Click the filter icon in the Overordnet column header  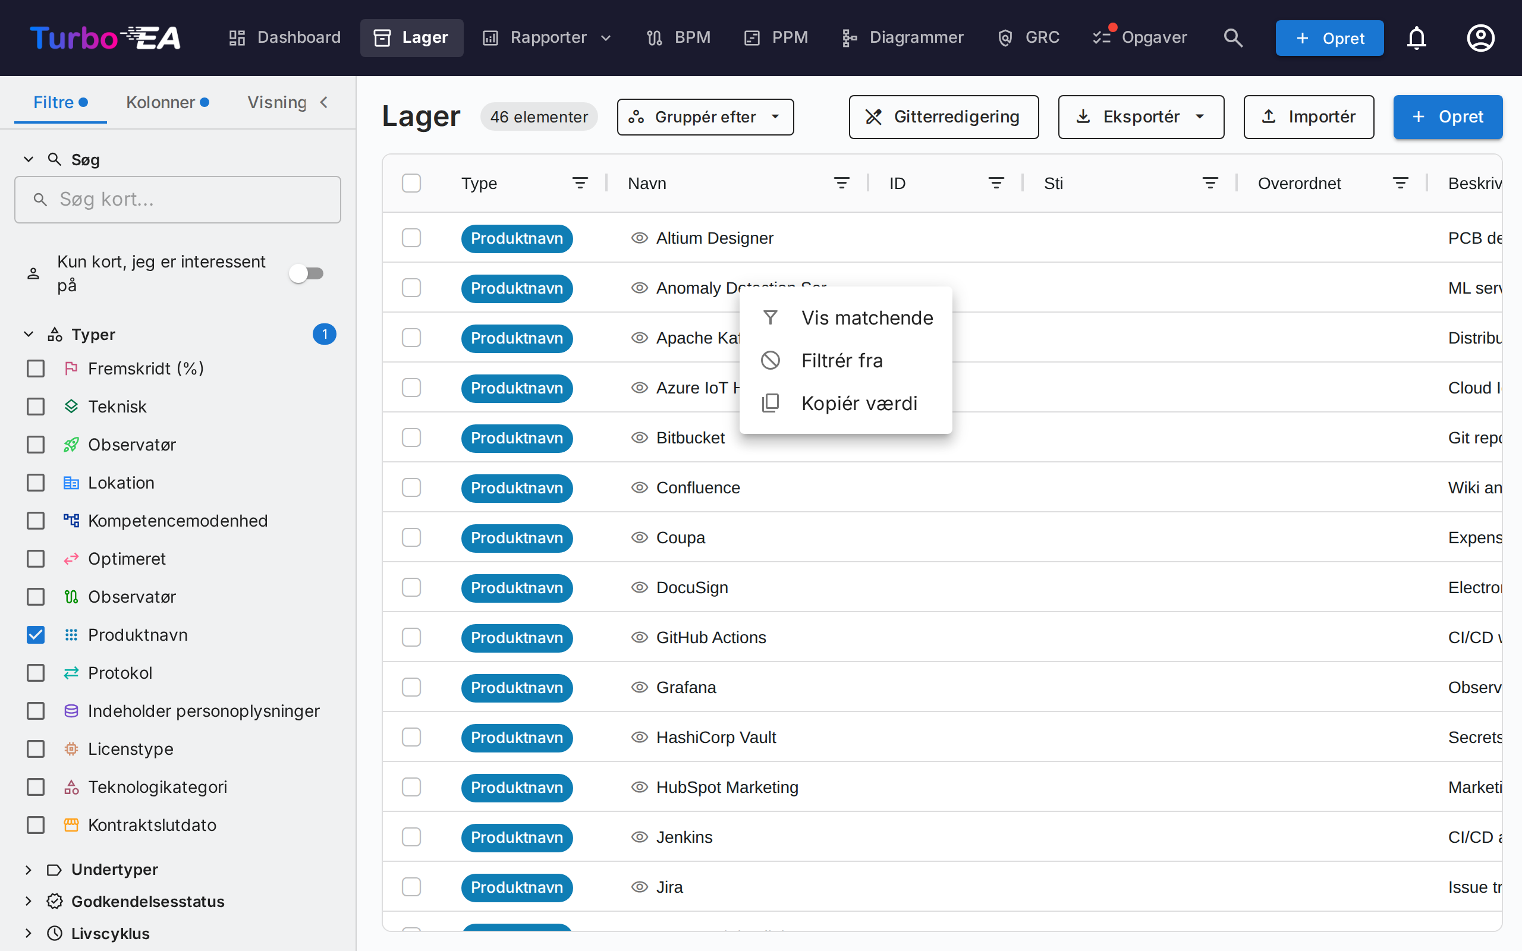[1401, 183]
